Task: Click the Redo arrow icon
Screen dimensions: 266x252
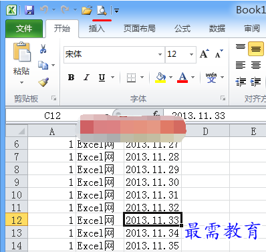Action: pos(65,10)
